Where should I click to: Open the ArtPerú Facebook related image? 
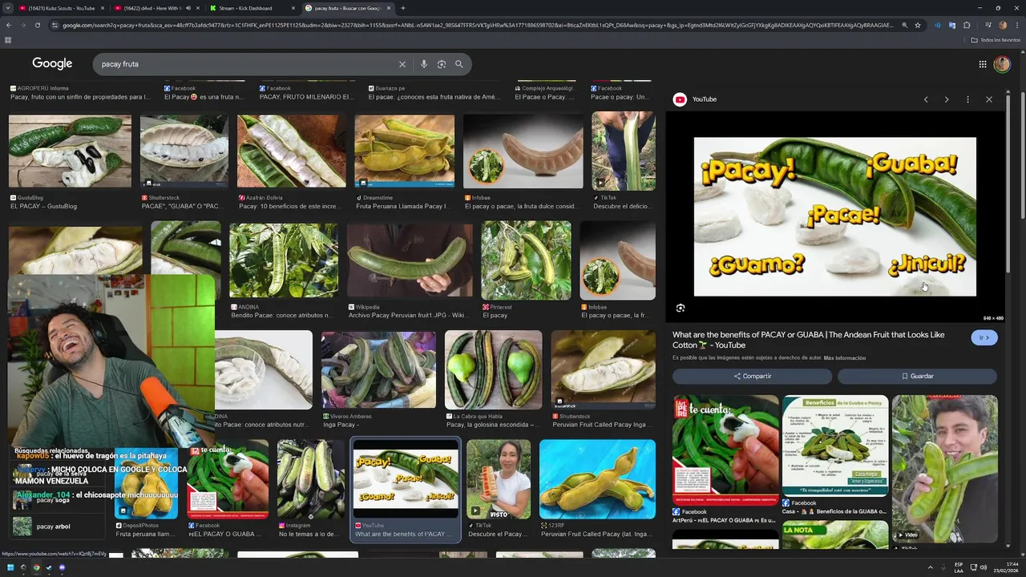(x=725, y=450)
